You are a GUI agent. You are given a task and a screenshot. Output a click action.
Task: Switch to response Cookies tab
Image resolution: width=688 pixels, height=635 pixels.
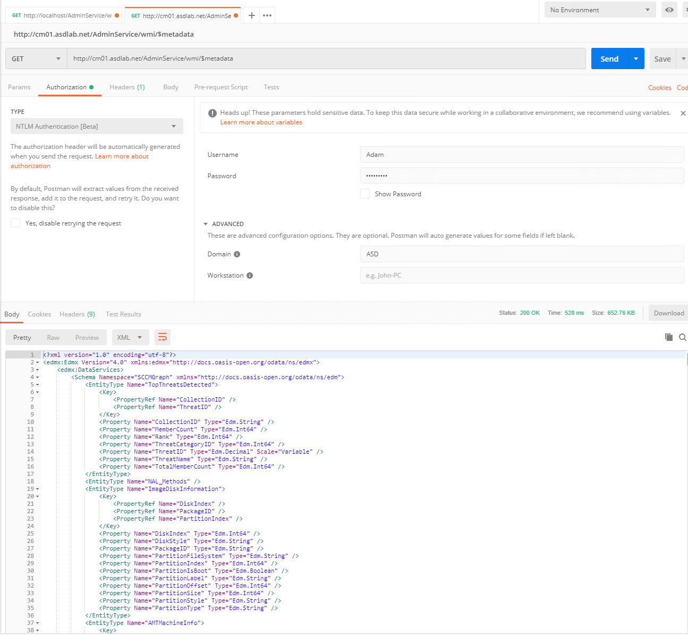tap(39, 314)
